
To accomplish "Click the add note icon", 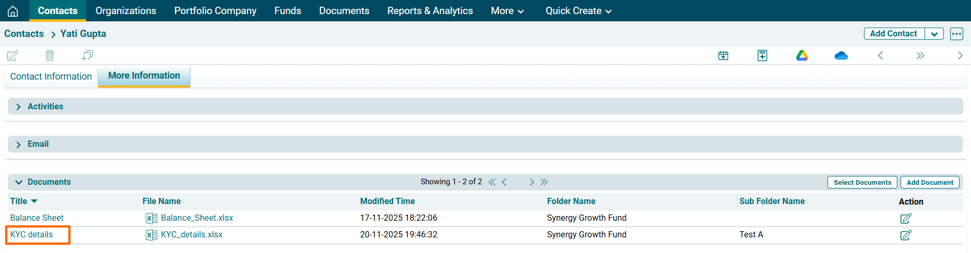I will (x=762, y=55).
